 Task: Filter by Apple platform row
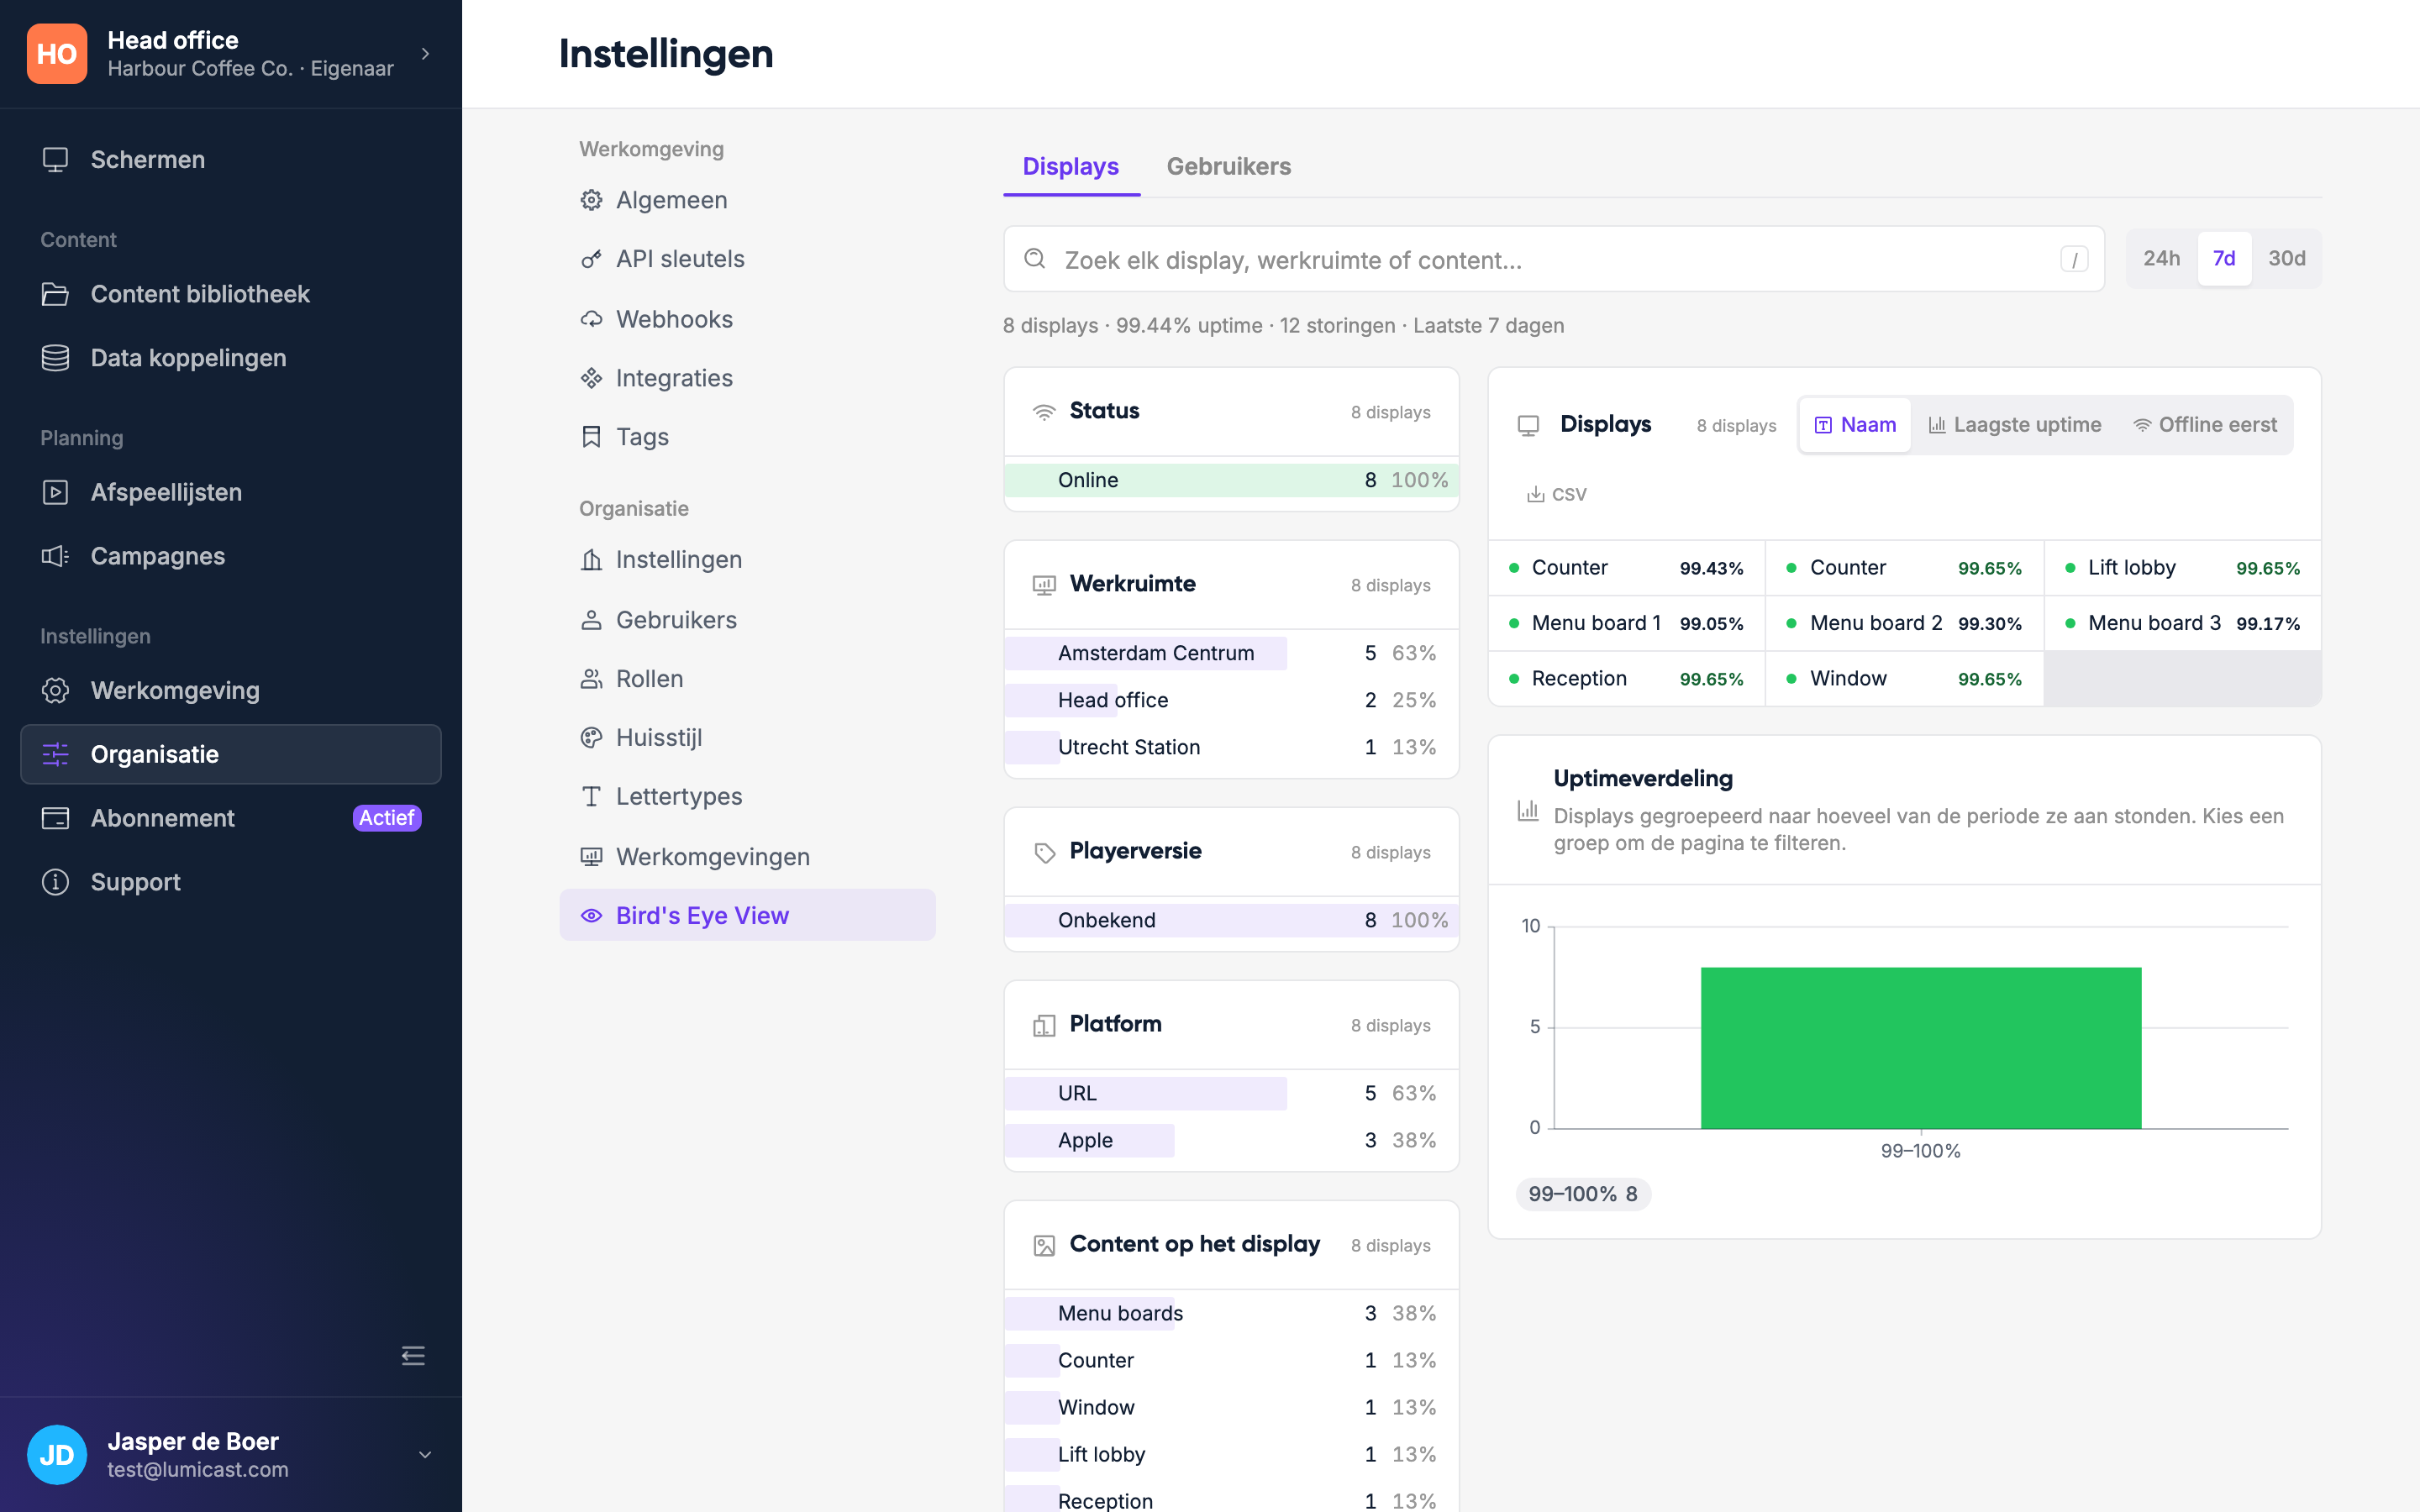[x=1231, y=1140]
